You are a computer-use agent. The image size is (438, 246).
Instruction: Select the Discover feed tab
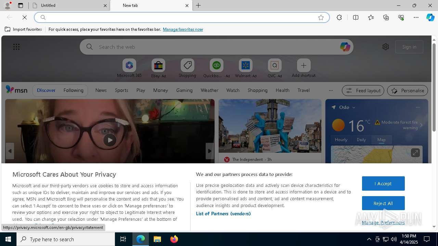46,90
